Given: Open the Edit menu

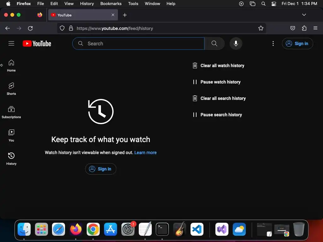Looking at the screenshot, I should pos(54,3).
